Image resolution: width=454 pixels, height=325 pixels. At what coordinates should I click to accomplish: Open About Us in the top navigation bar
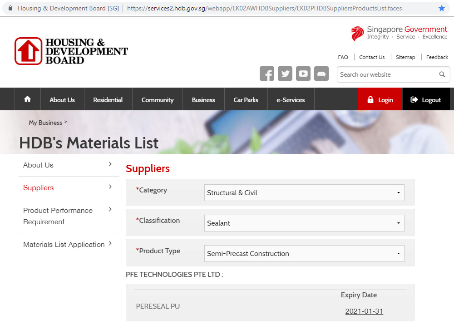62,100
